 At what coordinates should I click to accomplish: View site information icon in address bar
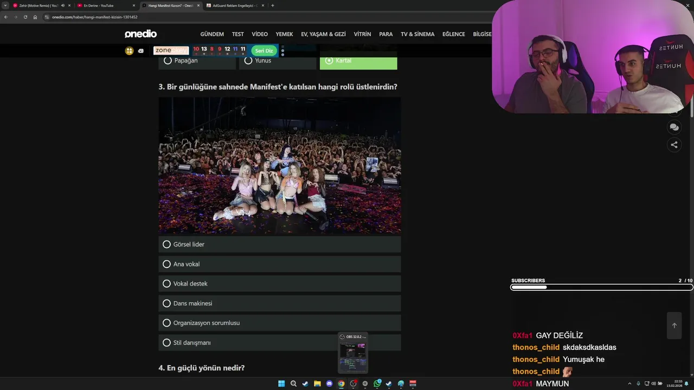coord(47,17)
